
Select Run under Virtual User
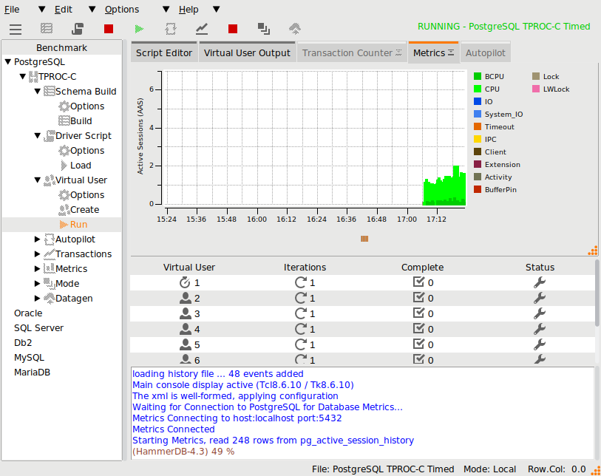[x=78, y=225]
